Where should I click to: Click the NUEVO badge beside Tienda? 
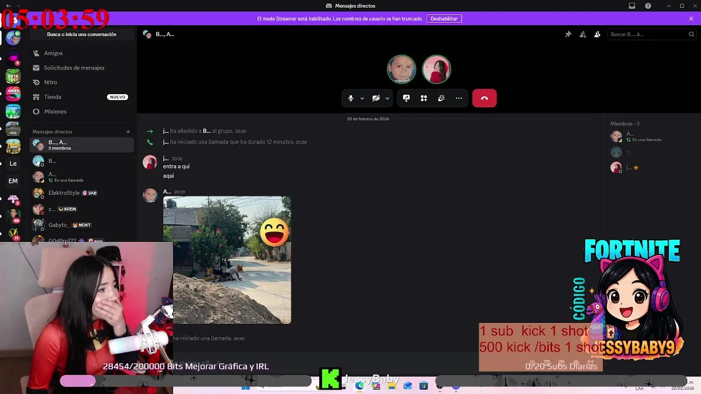(117, 97)
